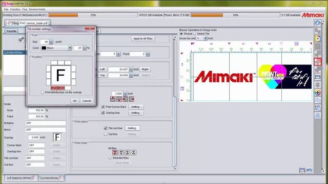The image size is (328, 184).
Task: Click the color wheel icon in right toolbar
Action: [x=318, y=93]
